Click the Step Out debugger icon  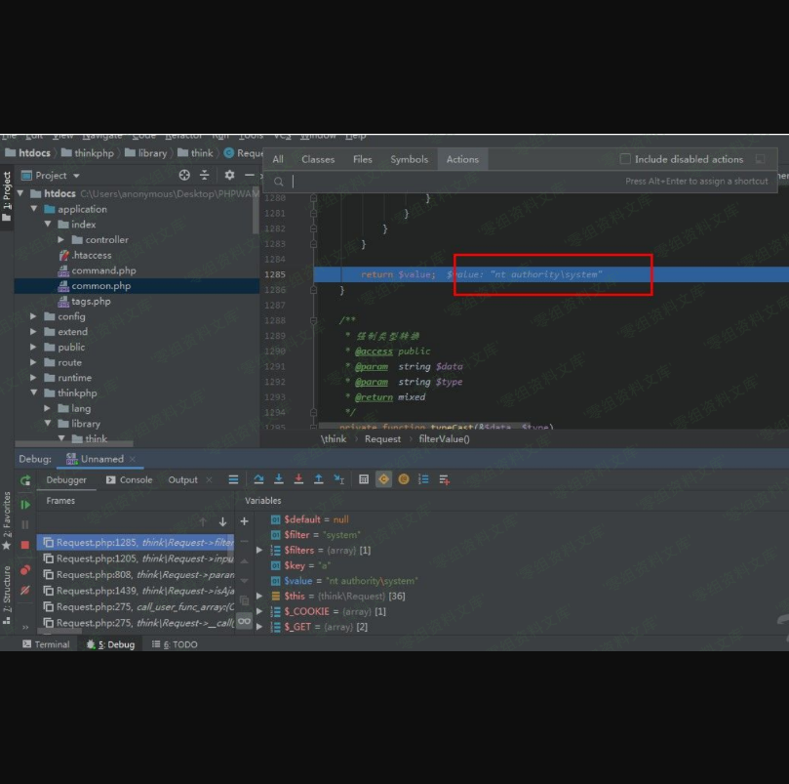(x=319, y=479)
